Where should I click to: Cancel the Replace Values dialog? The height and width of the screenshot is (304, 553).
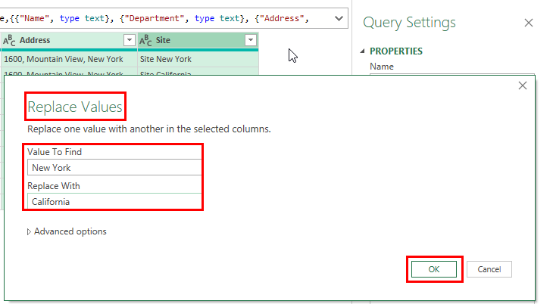(x=489, y=269)
